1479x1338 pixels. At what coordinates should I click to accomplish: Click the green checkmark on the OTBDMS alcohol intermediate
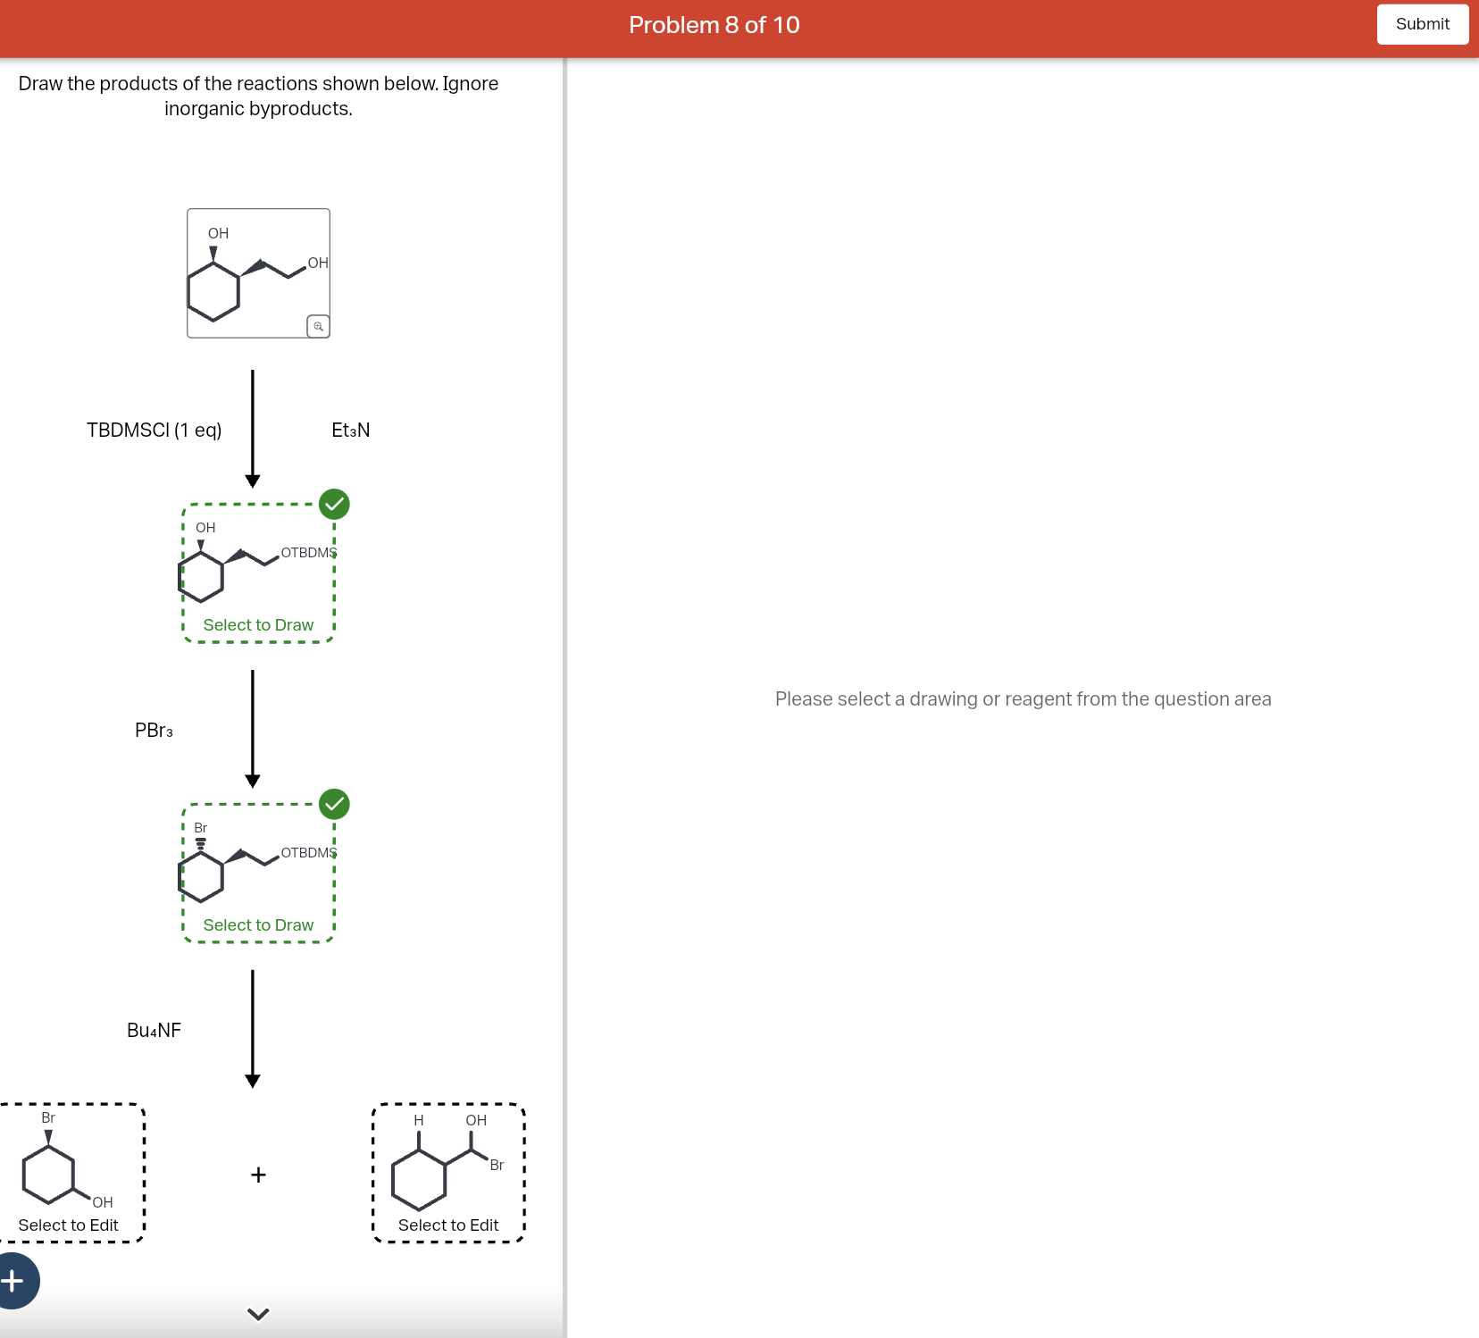334,505
